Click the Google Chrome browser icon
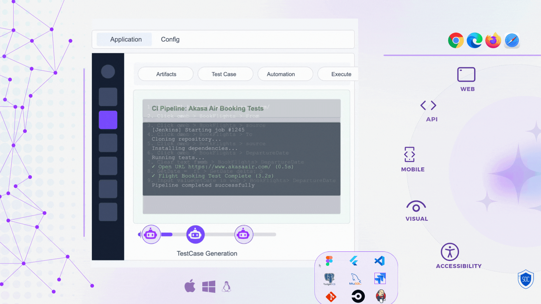541x304 pixels. tap(456, 41)
